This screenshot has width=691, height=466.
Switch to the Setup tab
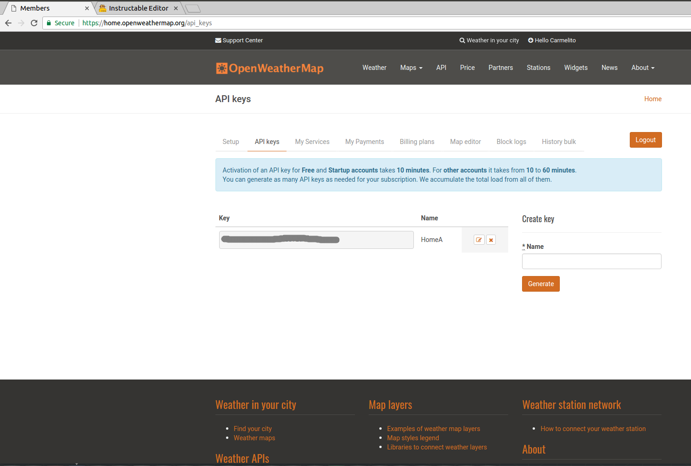[x=231, y=142]
